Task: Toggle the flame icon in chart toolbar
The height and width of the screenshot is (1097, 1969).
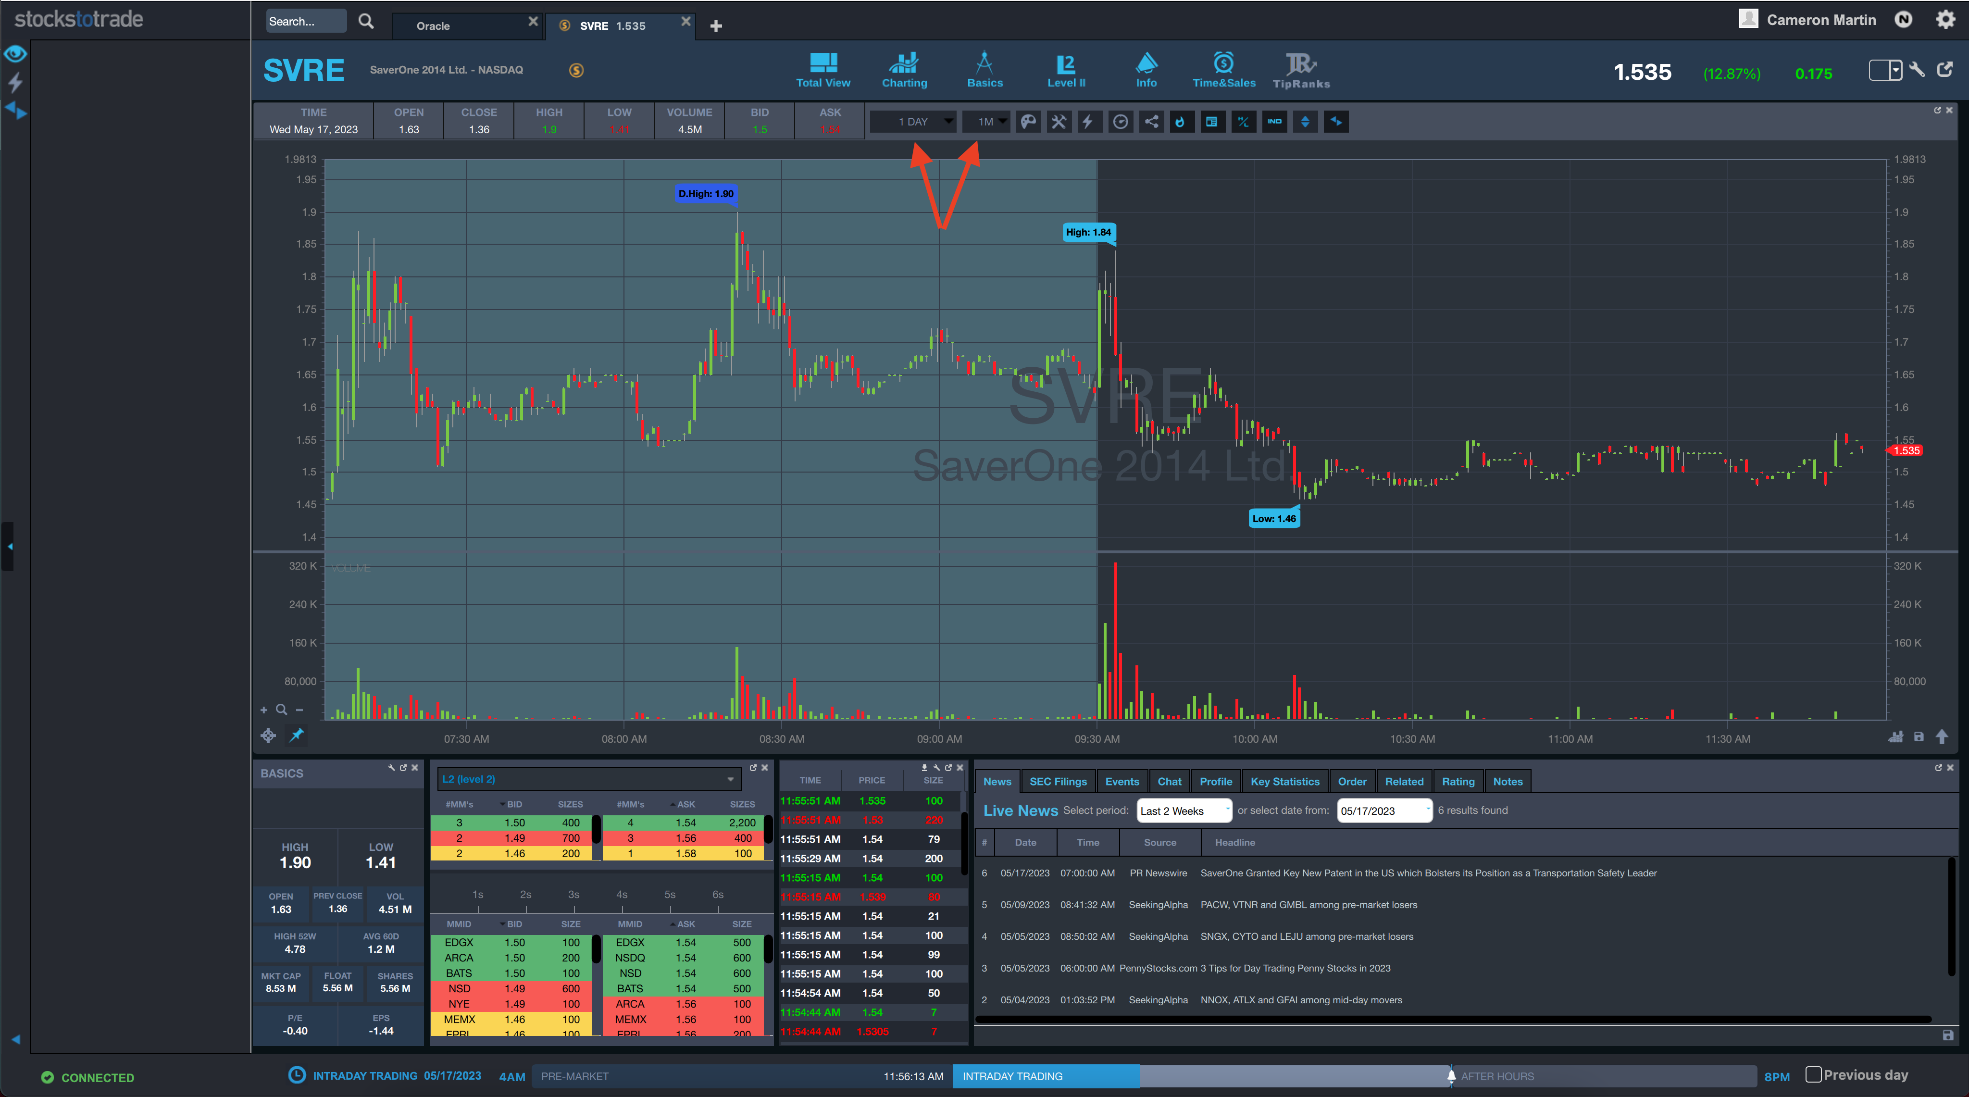Action: [x=1181, y=122]
